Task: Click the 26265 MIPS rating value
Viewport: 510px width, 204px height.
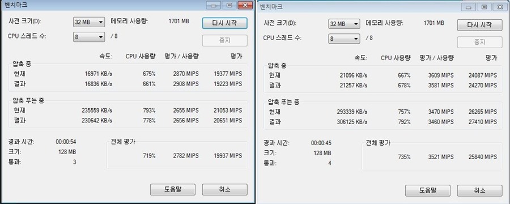Action: click(483, 112)
